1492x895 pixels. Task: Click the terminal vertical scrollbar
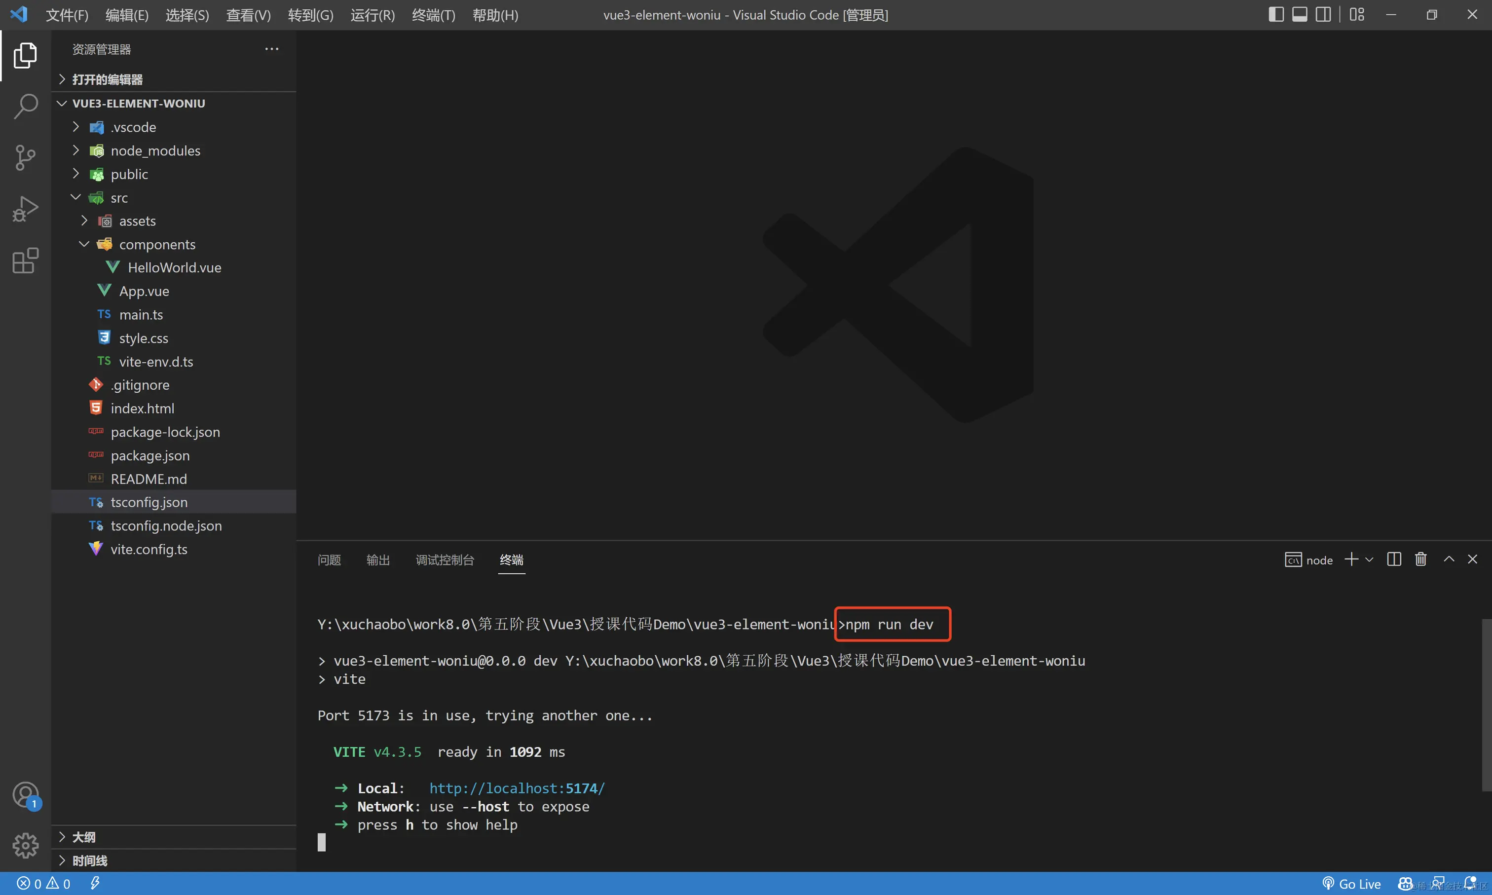tap(1486, 704)
